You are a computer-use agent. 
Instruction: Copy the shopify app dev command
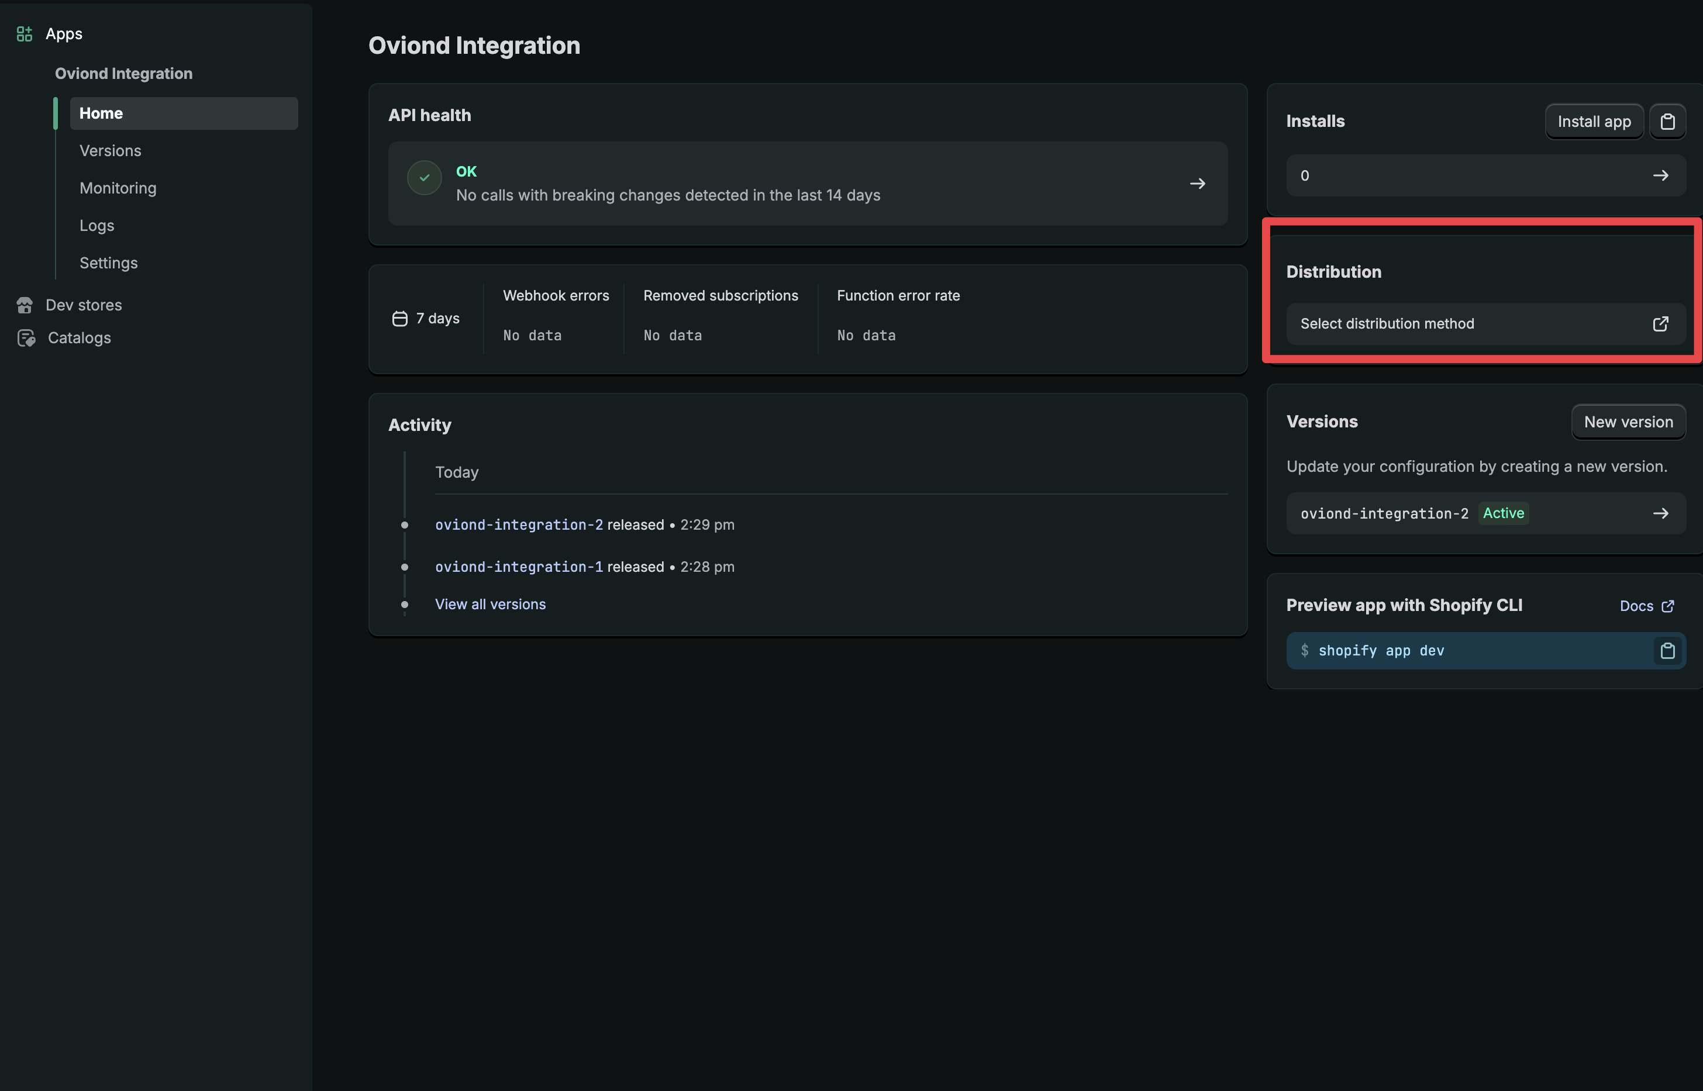pyautogui.click(x=1667, y=650)
